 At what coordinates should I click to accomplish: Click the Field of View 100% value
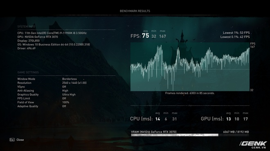[65, 102]
